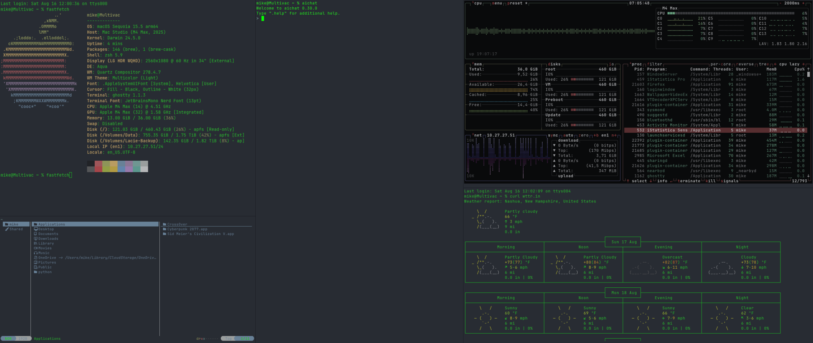Increase btop update interval with plus
The width and height of the screenshot is (813, 343).
pyautogui.click(x=803, y=3)
